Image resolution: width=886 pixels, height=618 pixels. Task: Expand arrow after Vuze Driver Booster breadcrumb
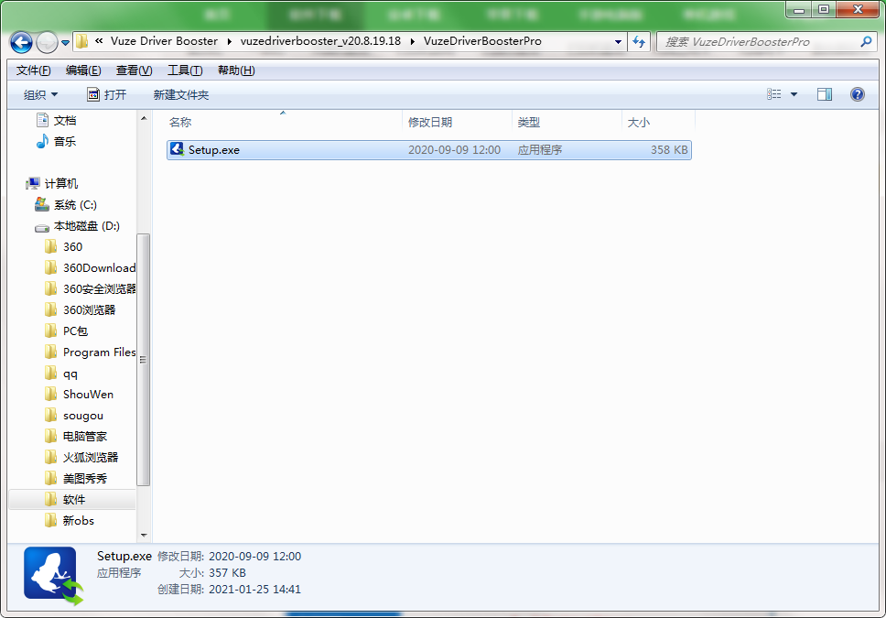[229, 41]
